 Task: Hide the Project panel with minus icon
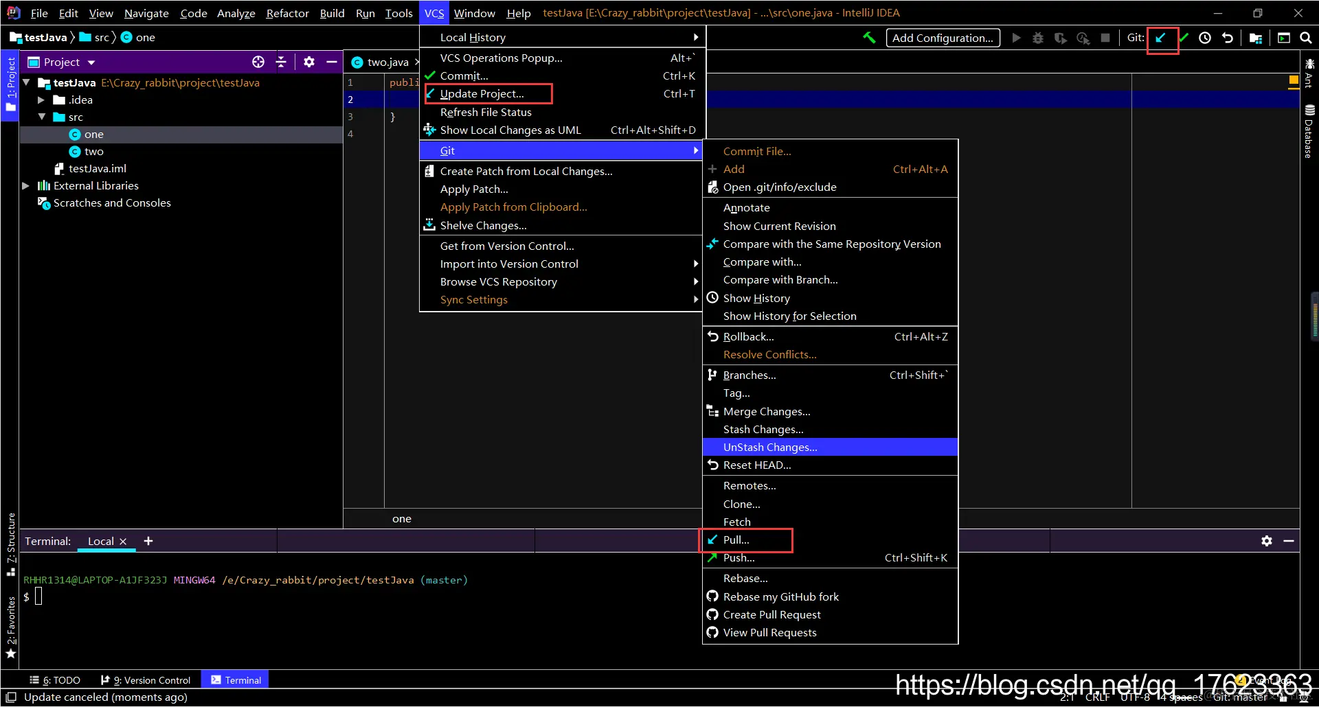tap(332, 62)
